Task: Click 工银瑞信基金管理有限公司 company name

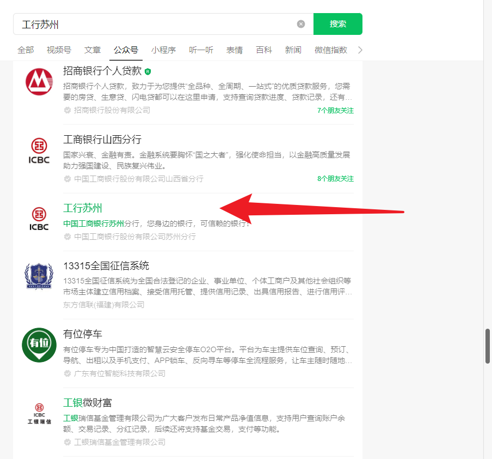Action: (120, 442)
